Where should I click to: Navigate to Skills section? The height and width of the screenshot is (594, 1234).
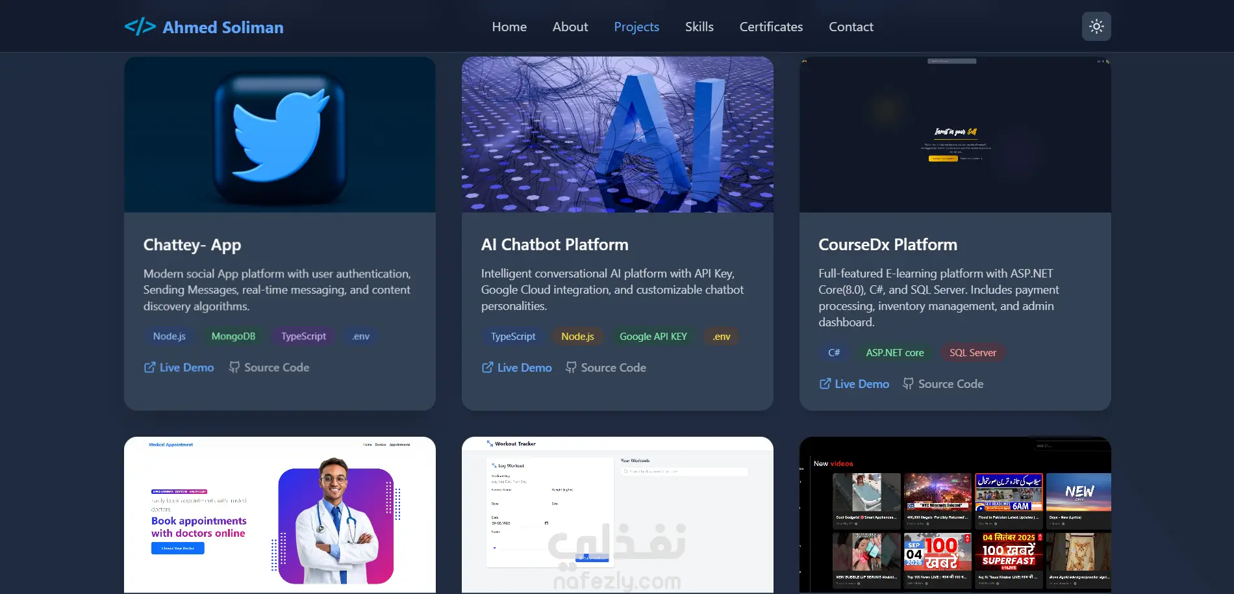tap(699, 27)
